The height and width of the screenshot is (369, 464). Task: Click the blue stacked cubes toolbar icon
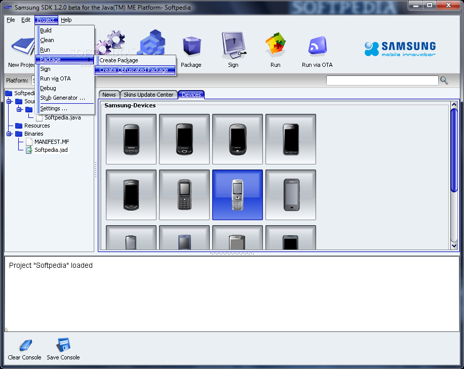point(152,42)
